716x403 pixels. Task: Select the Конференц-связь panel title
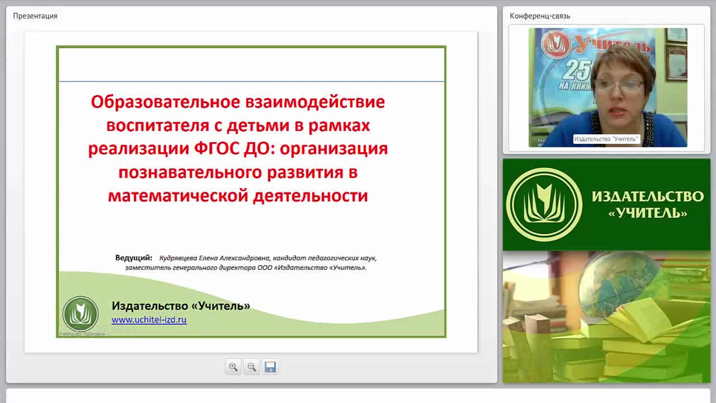coord(540,16)
